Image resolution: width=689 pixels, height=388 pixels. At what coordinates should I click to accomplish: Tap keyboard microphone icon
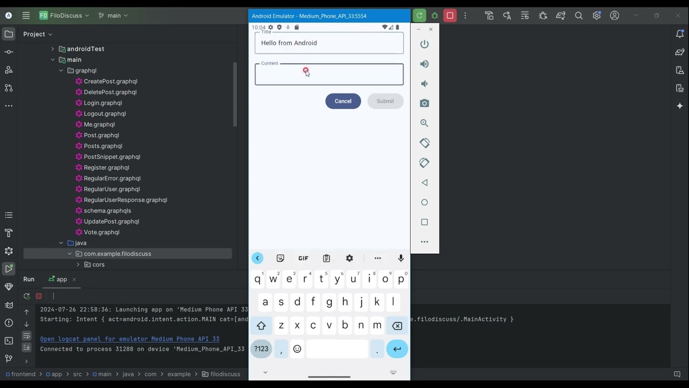[x=400, y=259]
